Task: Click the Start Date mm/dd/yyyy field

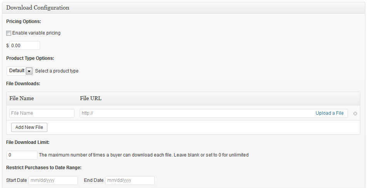Action: pyautogui.click(x=53, y=180)
